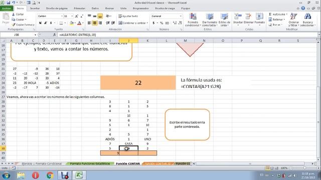The height and width of the screenshot is (180, 321).
Task: Select Formato Funciones Estadísticas sheet tab
Action: (x=90, y=163)
